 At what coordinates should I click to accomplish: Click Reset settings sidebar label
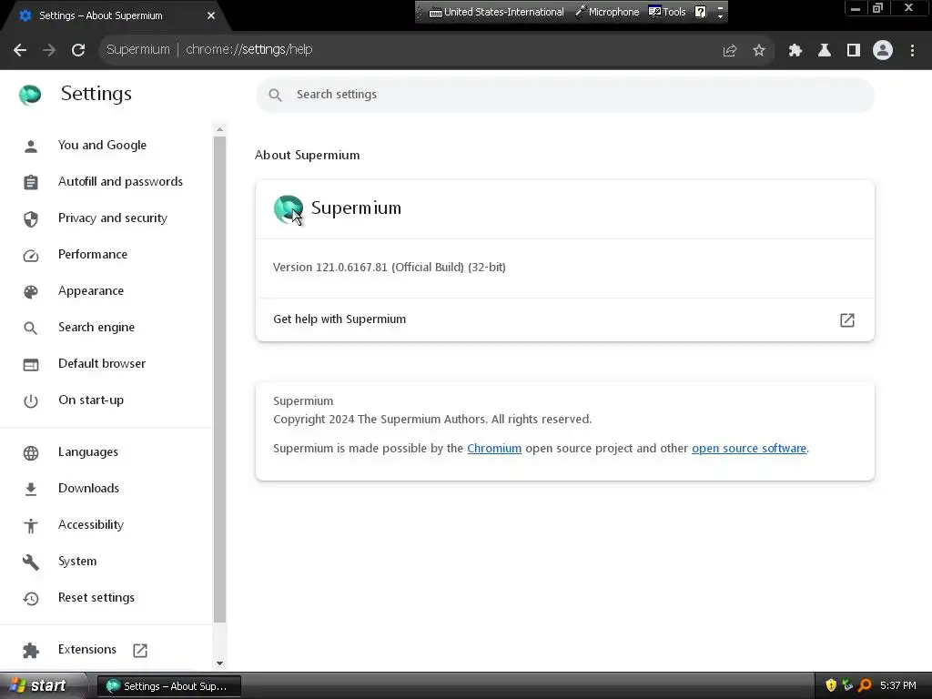[96, 597]
